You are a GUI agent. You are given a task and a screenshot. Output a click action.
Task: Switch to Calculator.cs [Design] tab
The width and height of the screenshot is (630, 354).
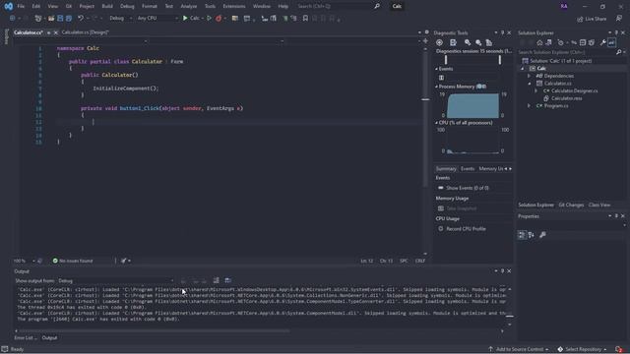pyautogui.click(x=85, y=32)
